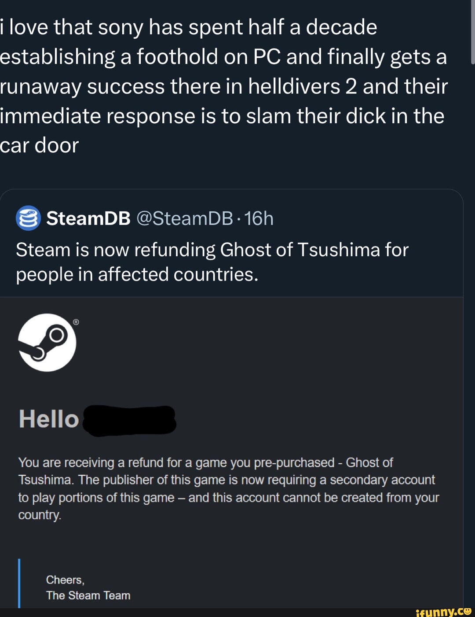
Task: Click the registered trademark symbol beside Steam logo
Action: click(76, 322)
